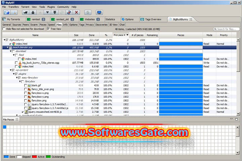Image resolution: width=242 pixels, height=161 pixels.
Task: Click the move down single arrow icon
Action: (x=47, y=12)
